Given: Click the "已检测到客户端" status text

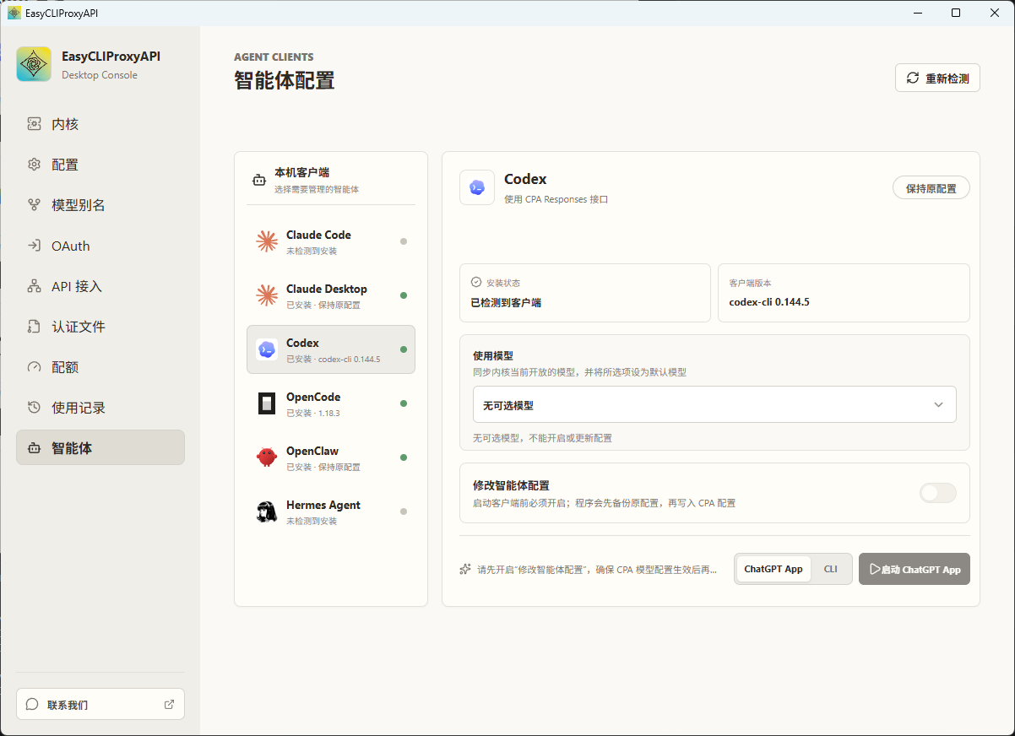Looking at the screenshot, I should [506, 301].
